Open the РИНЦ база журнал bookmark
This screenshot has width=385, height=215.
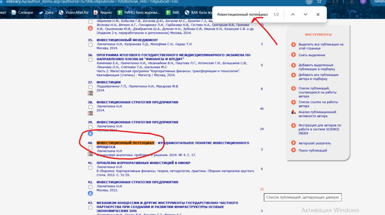click(x=139, y=12)
